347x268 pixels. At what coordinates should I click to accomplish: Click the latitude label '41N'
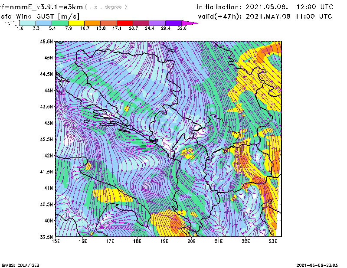pos(49,188)
